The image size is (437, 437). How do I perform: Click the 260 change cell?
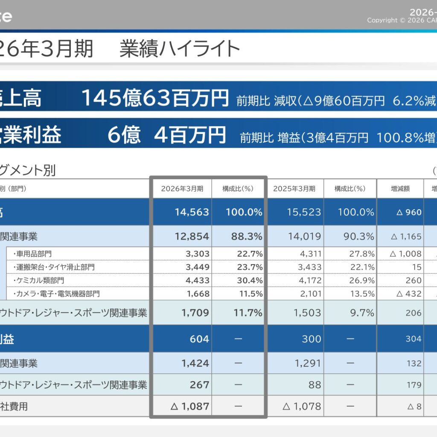414,280
